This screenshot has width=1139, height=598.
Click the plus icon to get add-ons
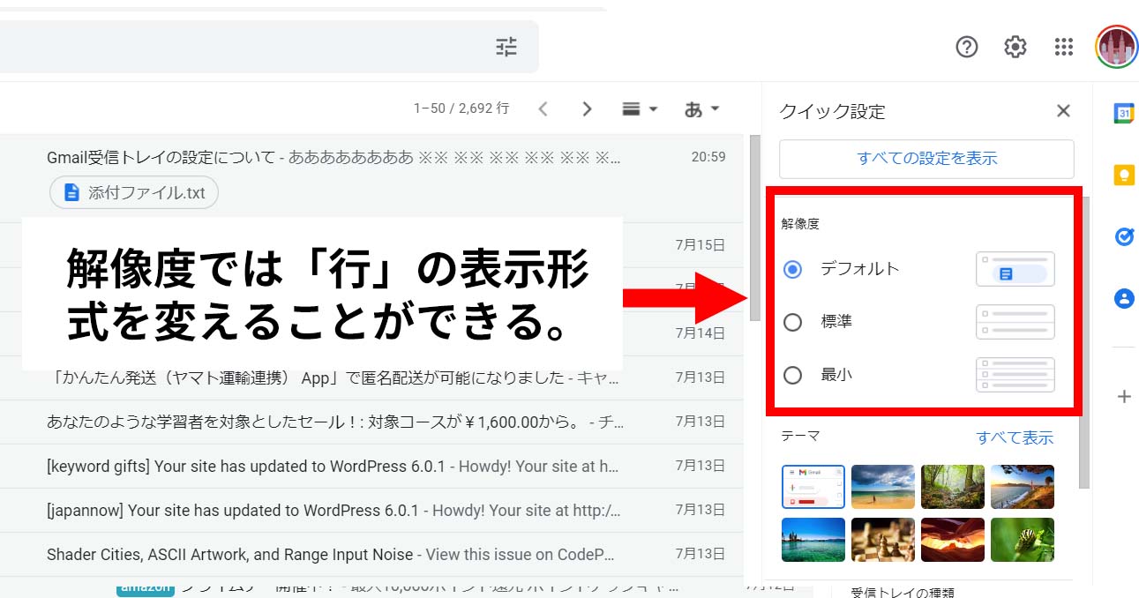coord(1123,397)
